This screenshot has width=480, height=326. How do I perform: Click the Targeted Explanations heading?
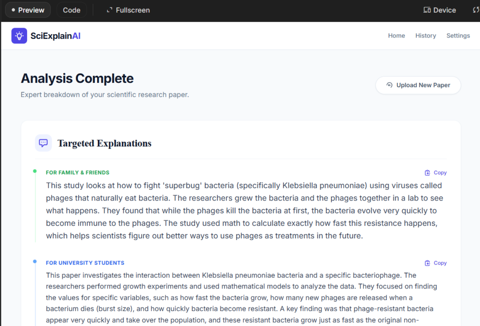[x=104, y=143]
